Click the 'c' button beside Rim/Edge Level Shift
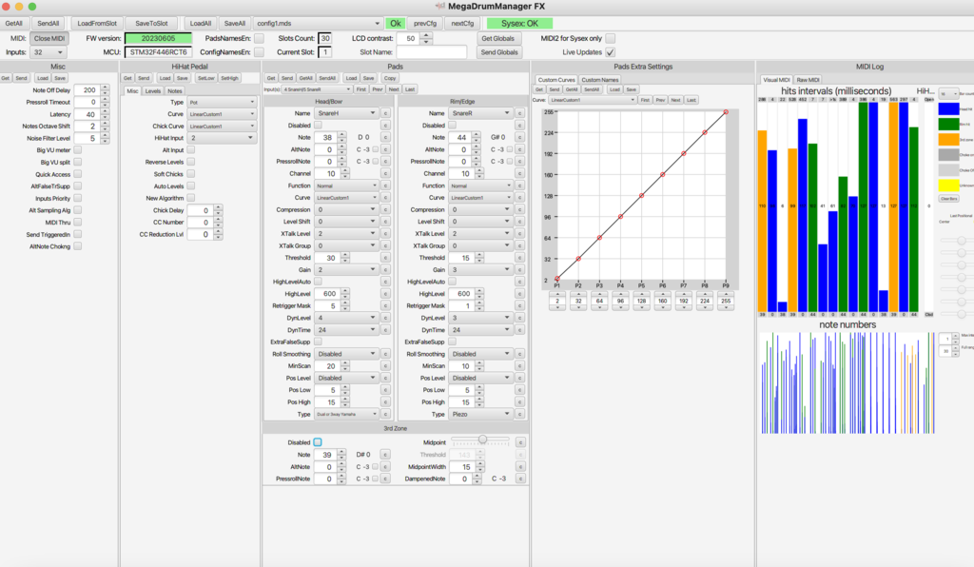 pos(519,222)
